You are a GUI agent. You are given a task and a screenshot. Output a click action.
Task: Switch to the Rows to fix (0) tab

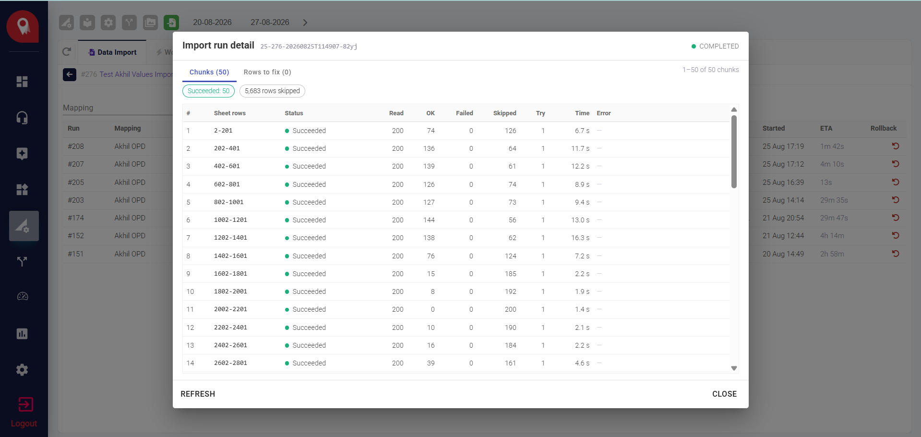[x=267, y=72]
